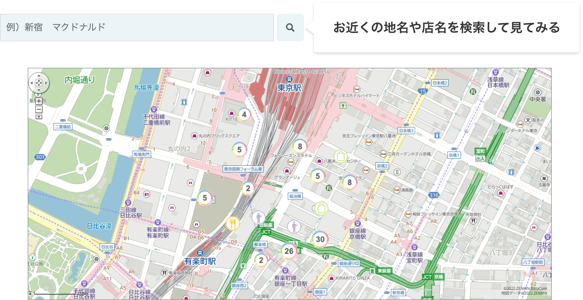
Task: Click the 八丁堀駅前 intersection label
Action: point(532,262)
